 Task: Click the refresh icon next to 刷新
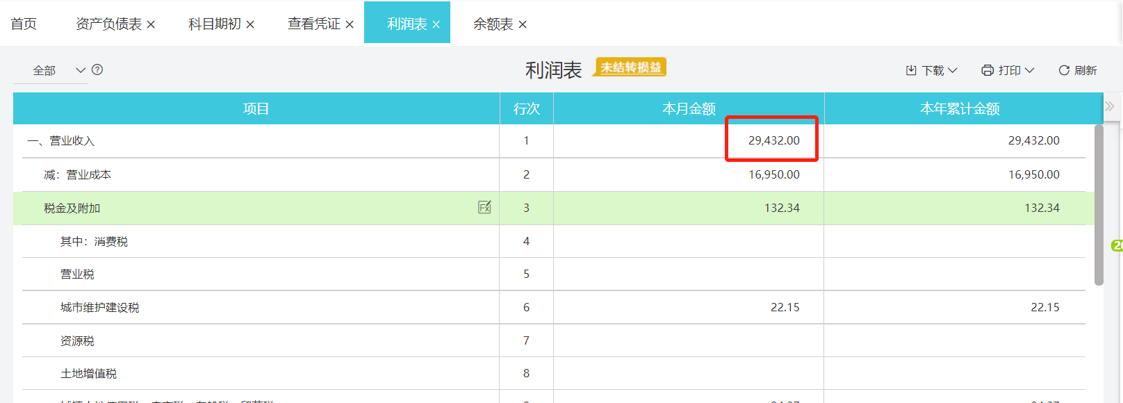pyautogui.click(x=1063, y=70)
